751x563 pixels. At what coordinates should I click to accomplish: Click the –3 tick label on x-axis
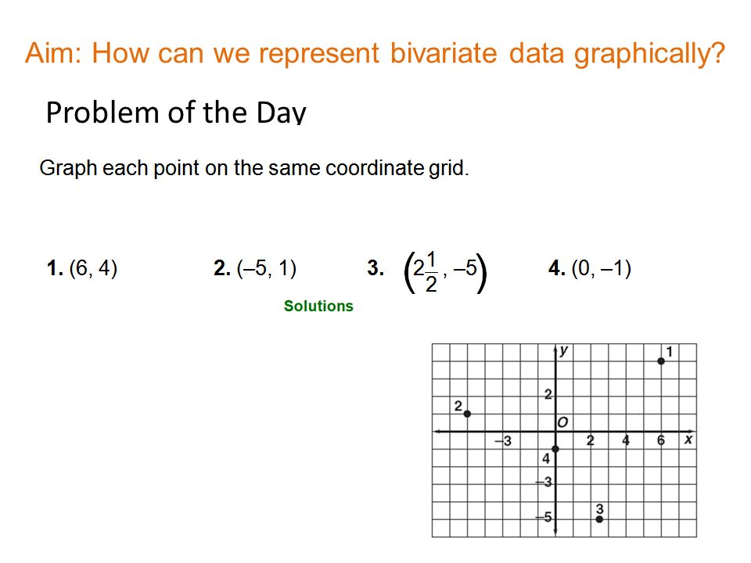(503, 440)
